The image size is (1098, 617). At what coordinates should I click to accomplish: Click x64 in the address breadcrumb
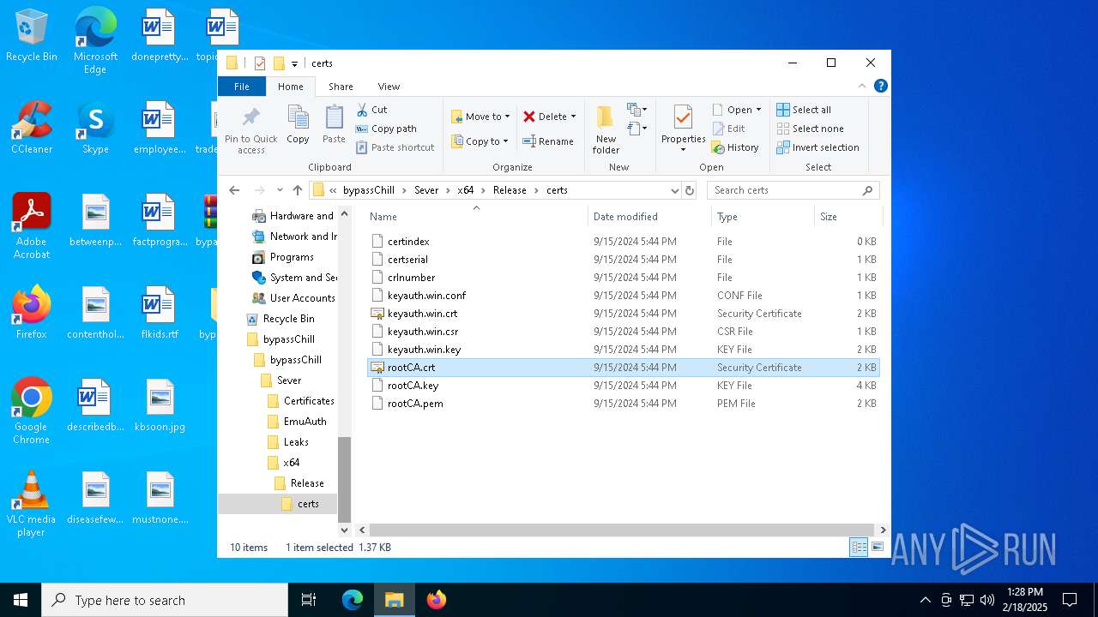click(x=466, y=190)
